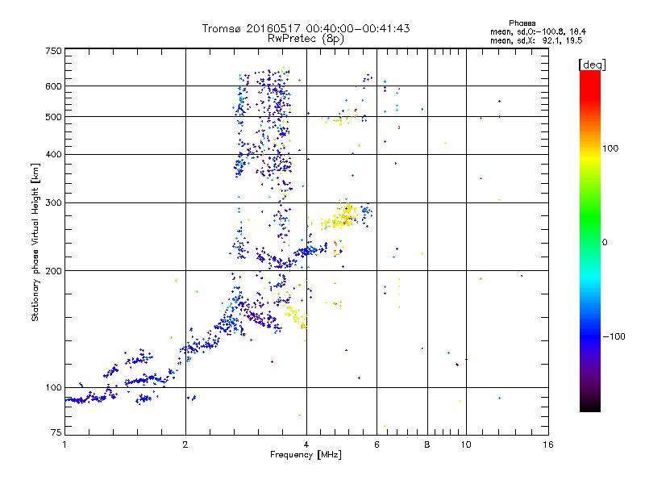Screen dimensions: 645x484
Task: Click the x-axis tick label '4'
Action: click(306, 444)
